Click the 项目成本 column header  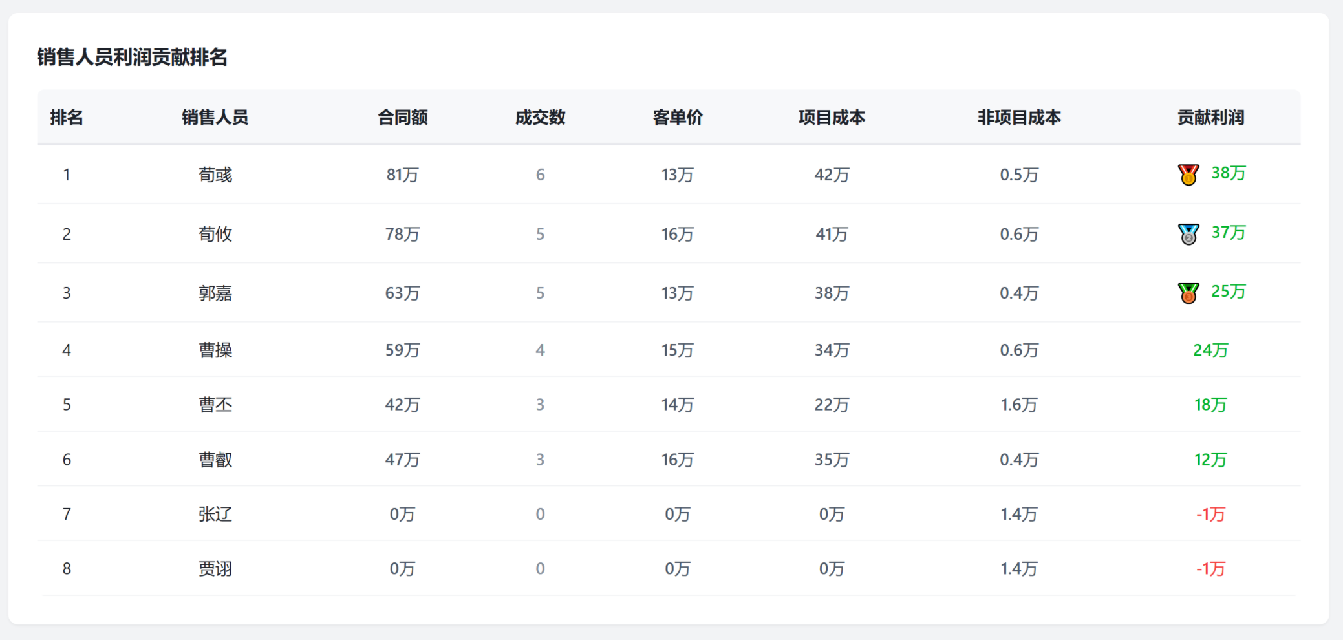[832, 118]
